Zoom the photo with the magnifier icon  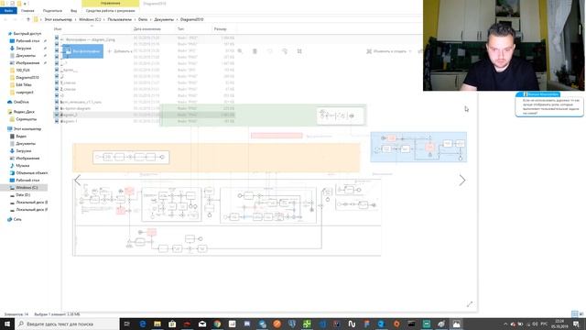[x=240, y=51]
